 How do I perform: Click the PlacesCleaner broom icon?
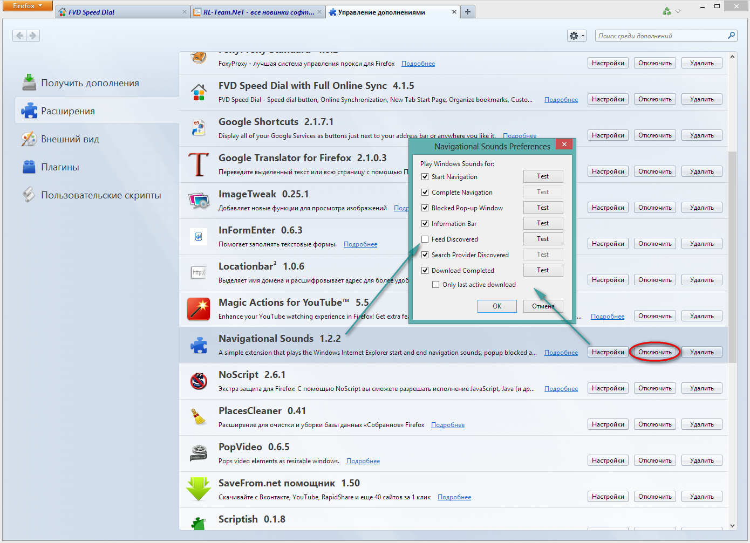(x=199, y=417)
